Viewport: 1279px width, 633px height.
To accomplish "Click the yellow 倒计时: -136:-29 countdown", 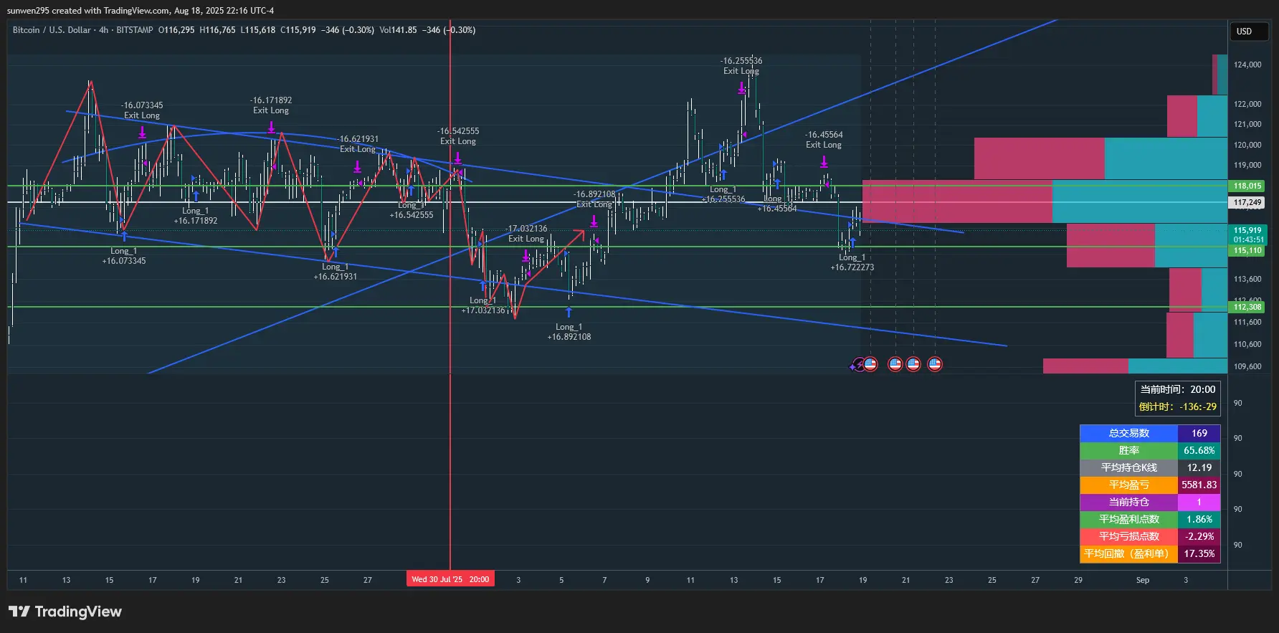I will [x=1178, y=406].
